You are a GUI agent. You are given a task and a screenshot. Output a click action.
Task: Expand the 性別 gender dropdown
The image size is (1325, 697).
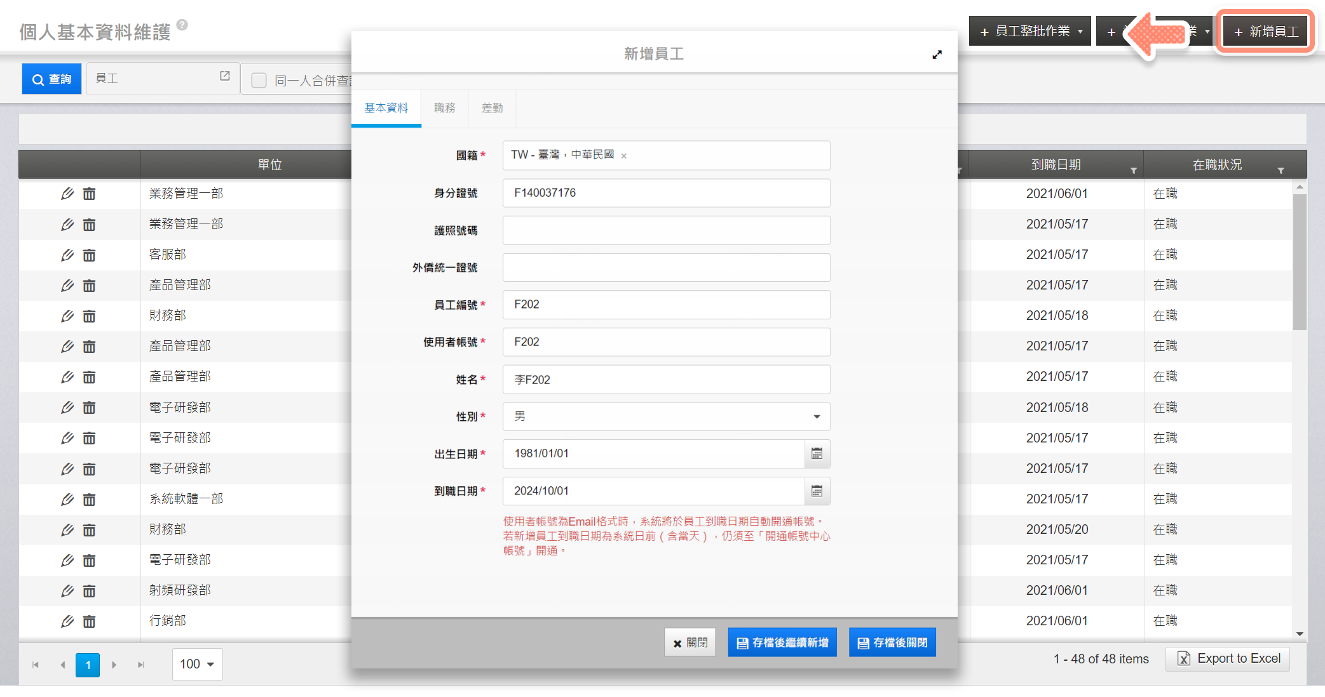[817, 417]
